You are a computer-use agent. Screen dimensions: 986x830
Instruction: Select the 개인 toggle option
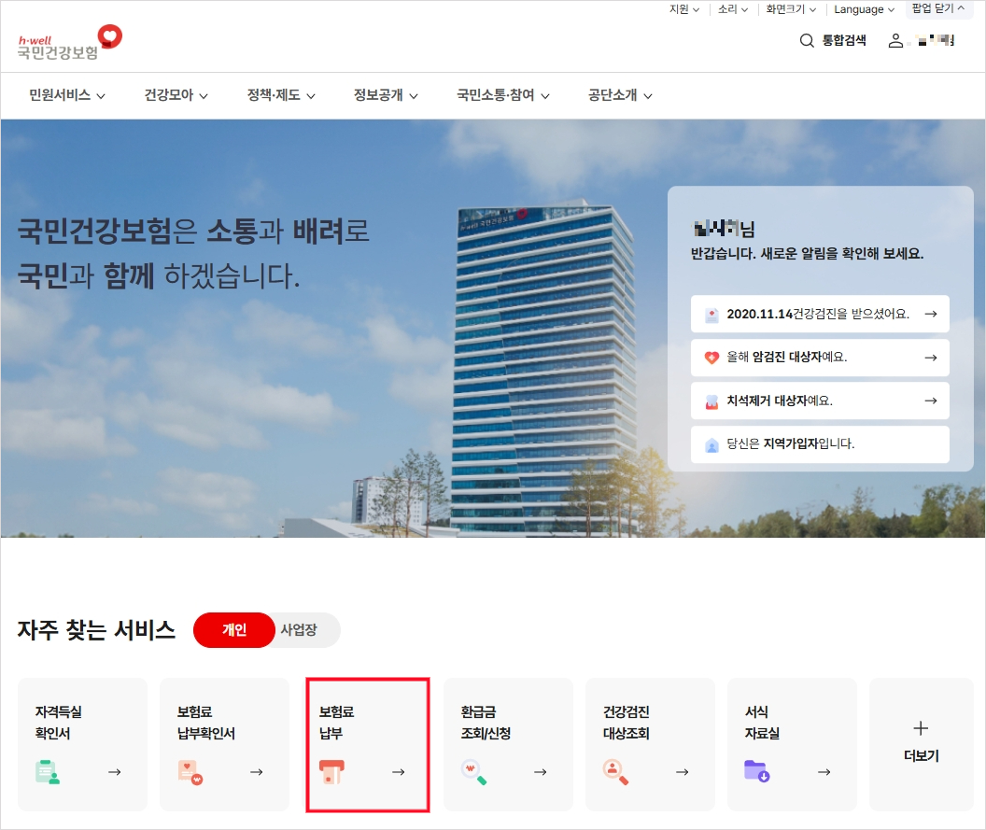[234, 630]
